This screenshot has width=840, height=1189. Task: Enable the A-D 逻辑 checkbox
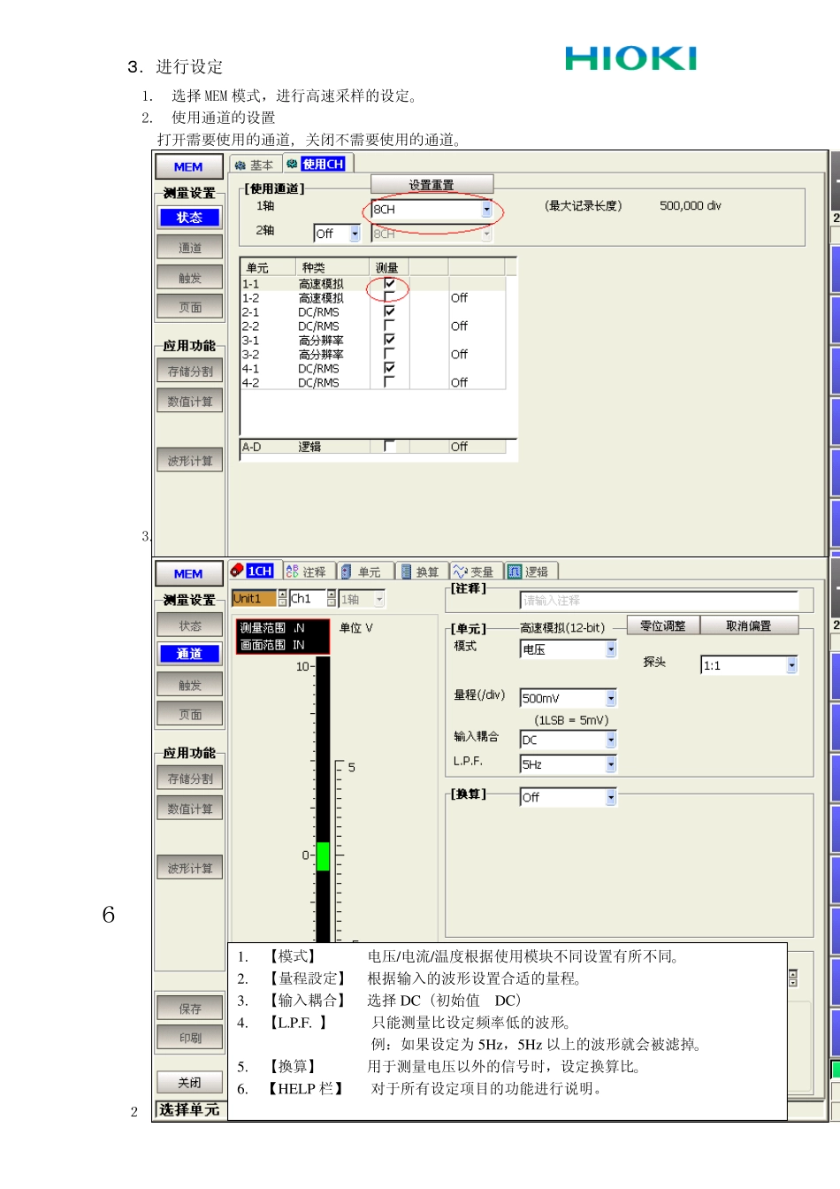pyautogui.click(x=389, y=446)
